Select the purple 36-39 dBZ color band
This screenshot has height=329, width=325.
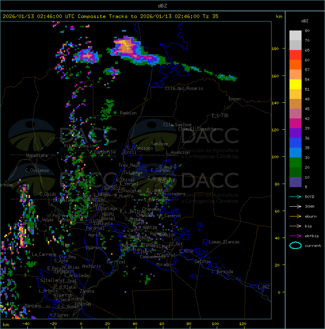click(295, 133)
